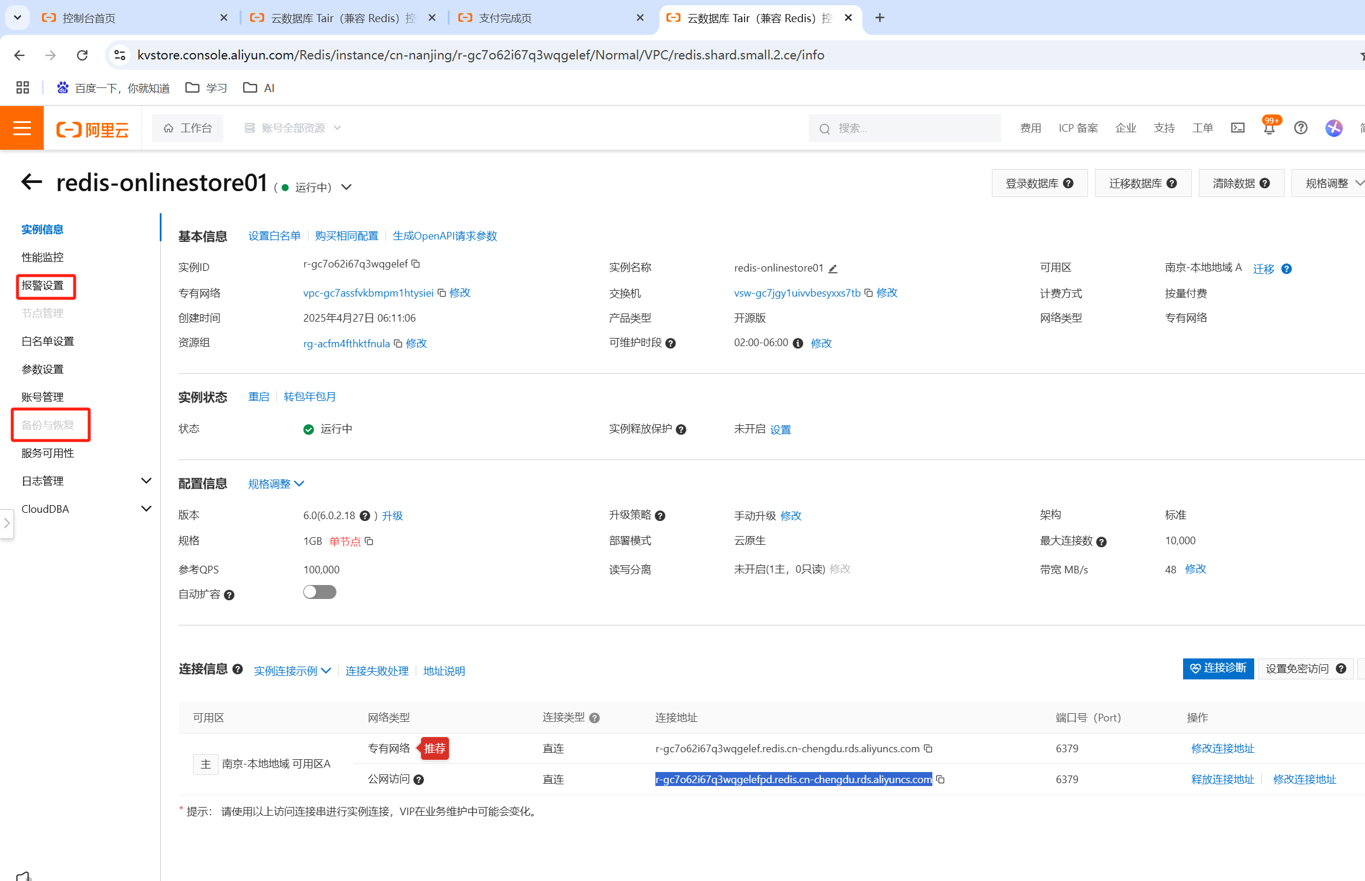Click the edit pencil next to instance name

click(x=833, y=269)
